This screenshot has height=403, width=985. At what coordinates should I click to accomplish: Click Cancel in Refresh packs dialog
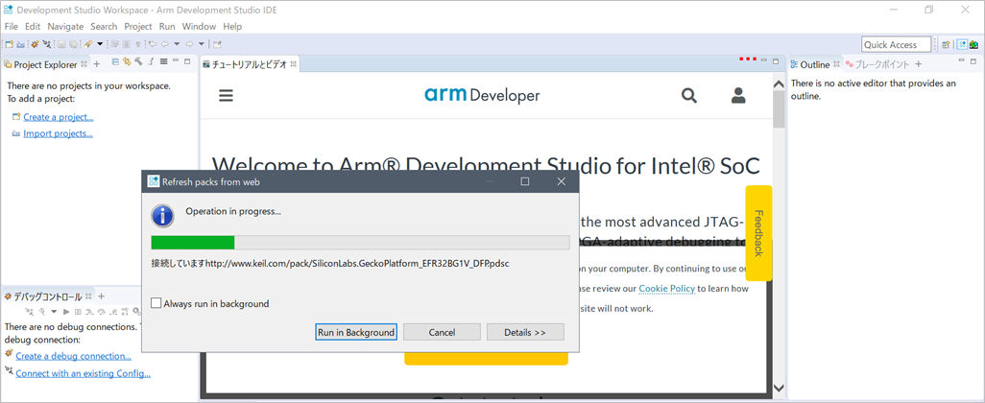pyautogui.click(x=442, y=332)
